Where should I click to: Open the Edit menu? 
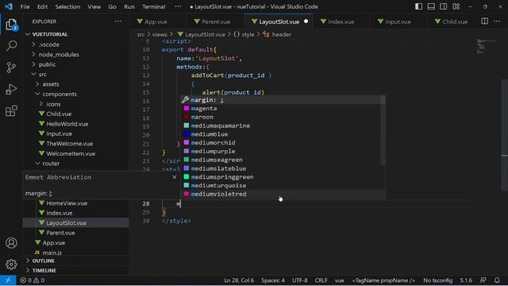click(42, 6)
